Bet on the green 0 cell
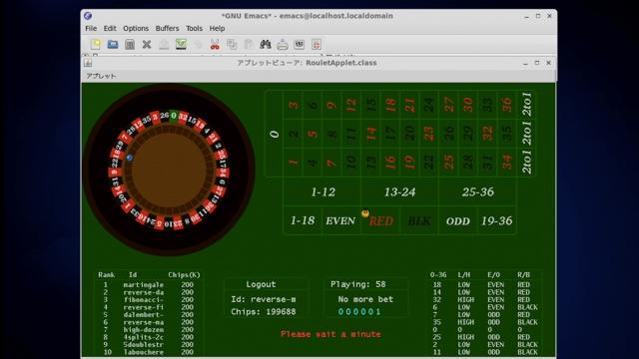Screen dimensions: 639x359 (x=274, y=134)
